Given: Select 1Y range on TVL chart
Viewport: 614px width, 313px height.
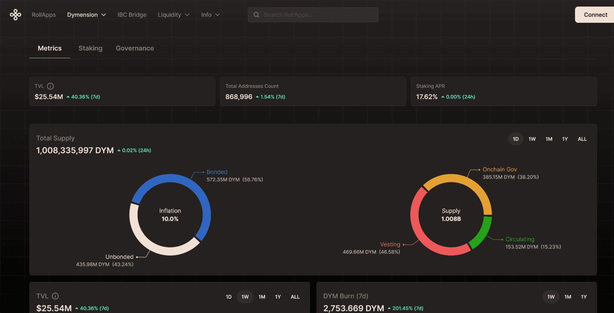Looking at the screenshot, I should pyautogui.click(x=278, y=297).
